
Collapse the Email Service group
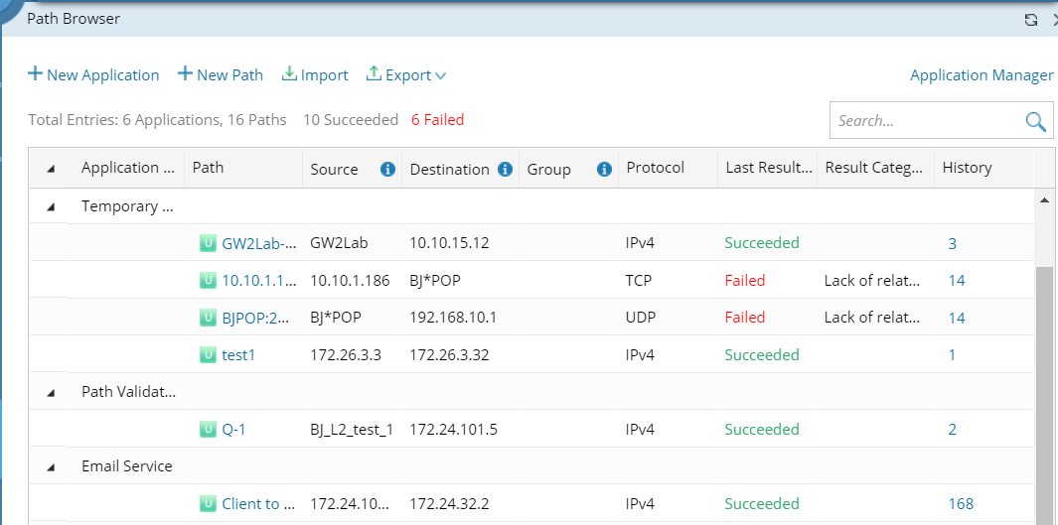[x=51, y=466]
